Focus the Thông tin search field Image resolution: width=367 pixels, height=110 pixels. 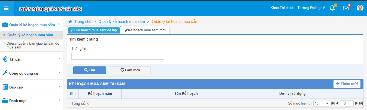118,56
